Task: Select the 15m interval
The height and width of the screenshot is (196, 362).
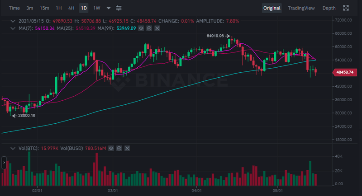Action: 44,8
